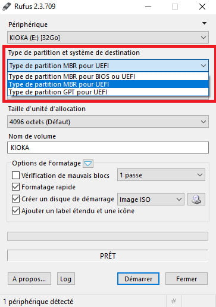Toggle the advanced Options de Formatage arrow
The height and width of the screenshot is (307, 216).
[88, 164]
